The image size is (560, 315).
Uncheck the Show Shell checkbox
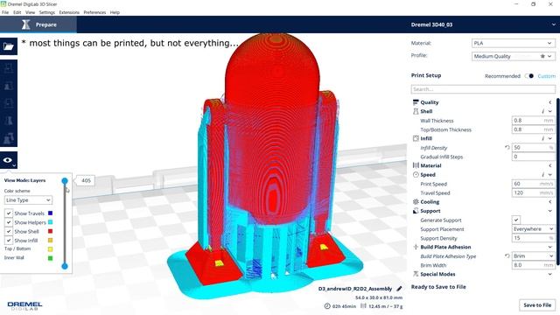click(x=9, y=231)
